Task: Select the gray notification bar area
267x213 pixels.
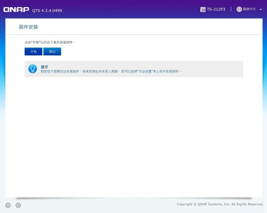Action: point(133,68)
